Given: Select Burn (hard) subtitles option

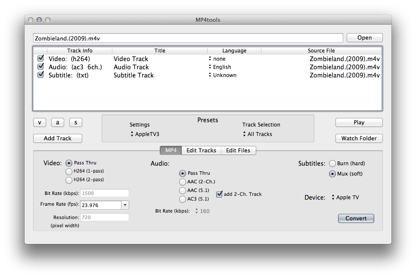Looking at the screenshot, I should point(332,164).
